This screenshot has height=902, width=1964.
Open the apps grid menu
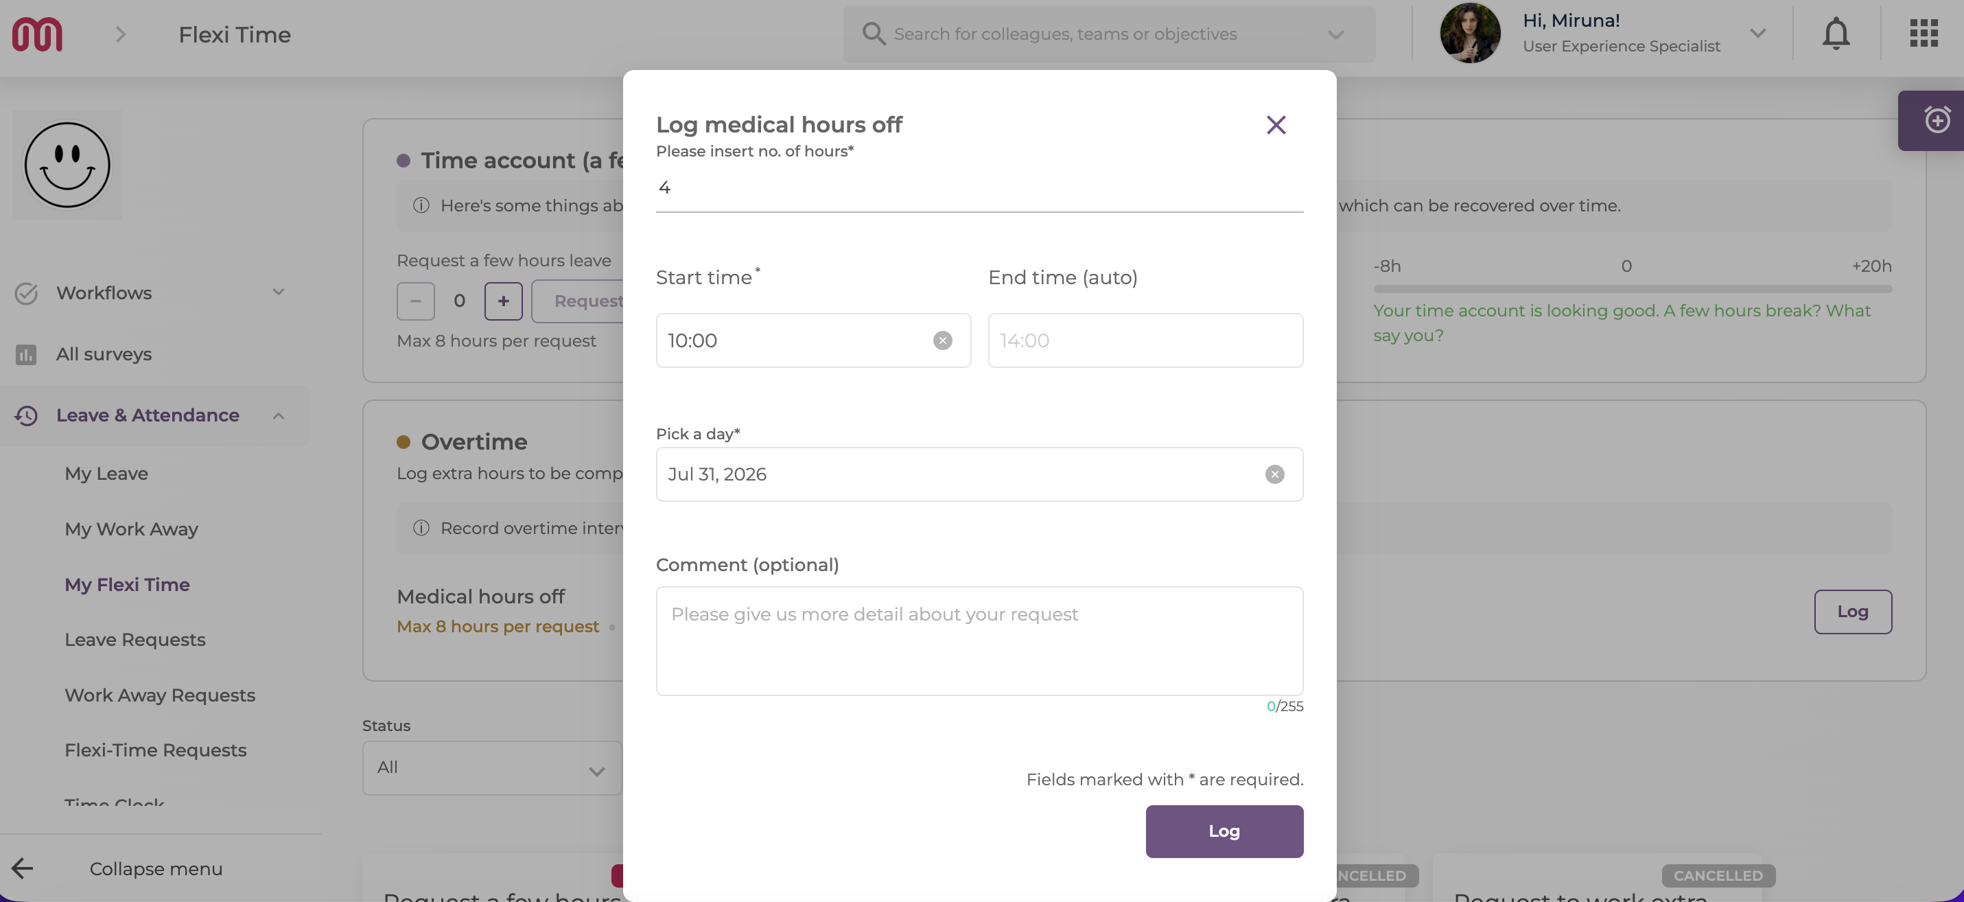pyautogui.click(x=1924, y=34)
